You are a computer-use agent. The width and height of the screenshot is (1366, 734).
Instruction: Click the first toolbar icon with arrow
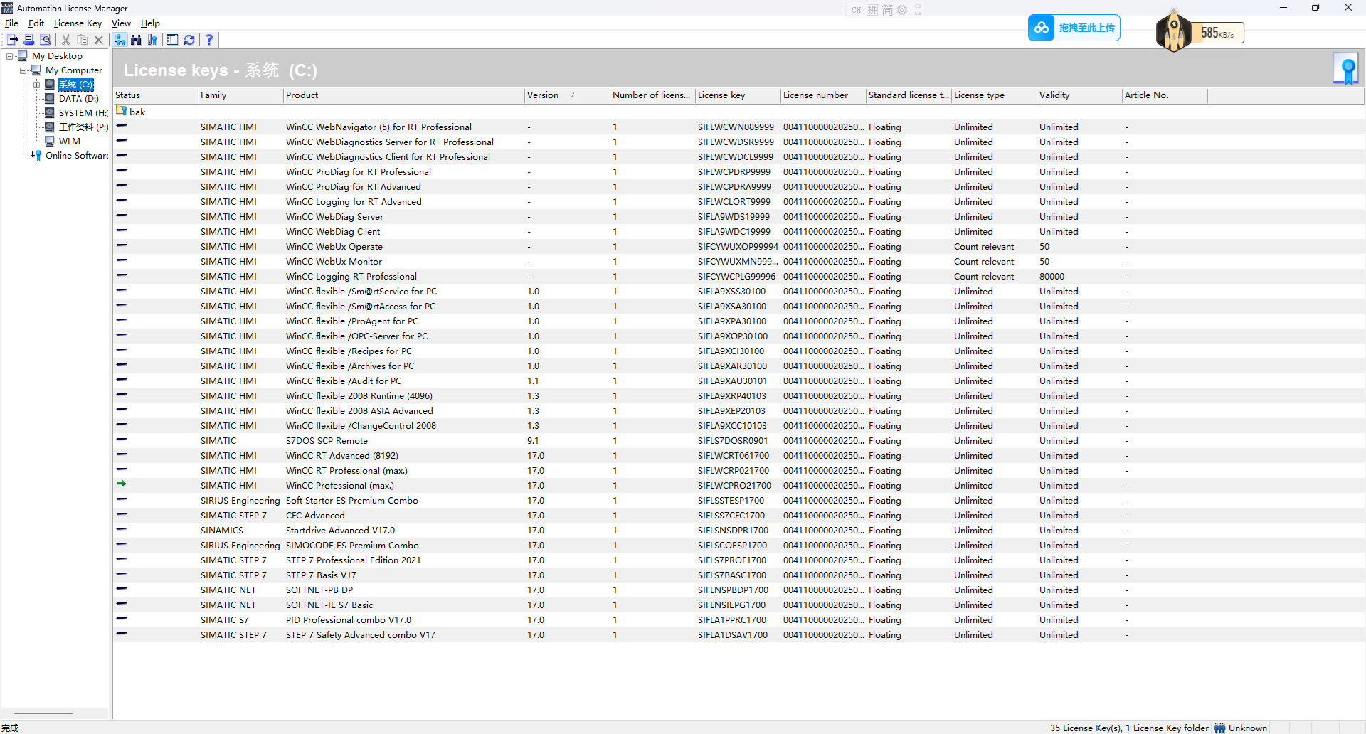(13, 40)
